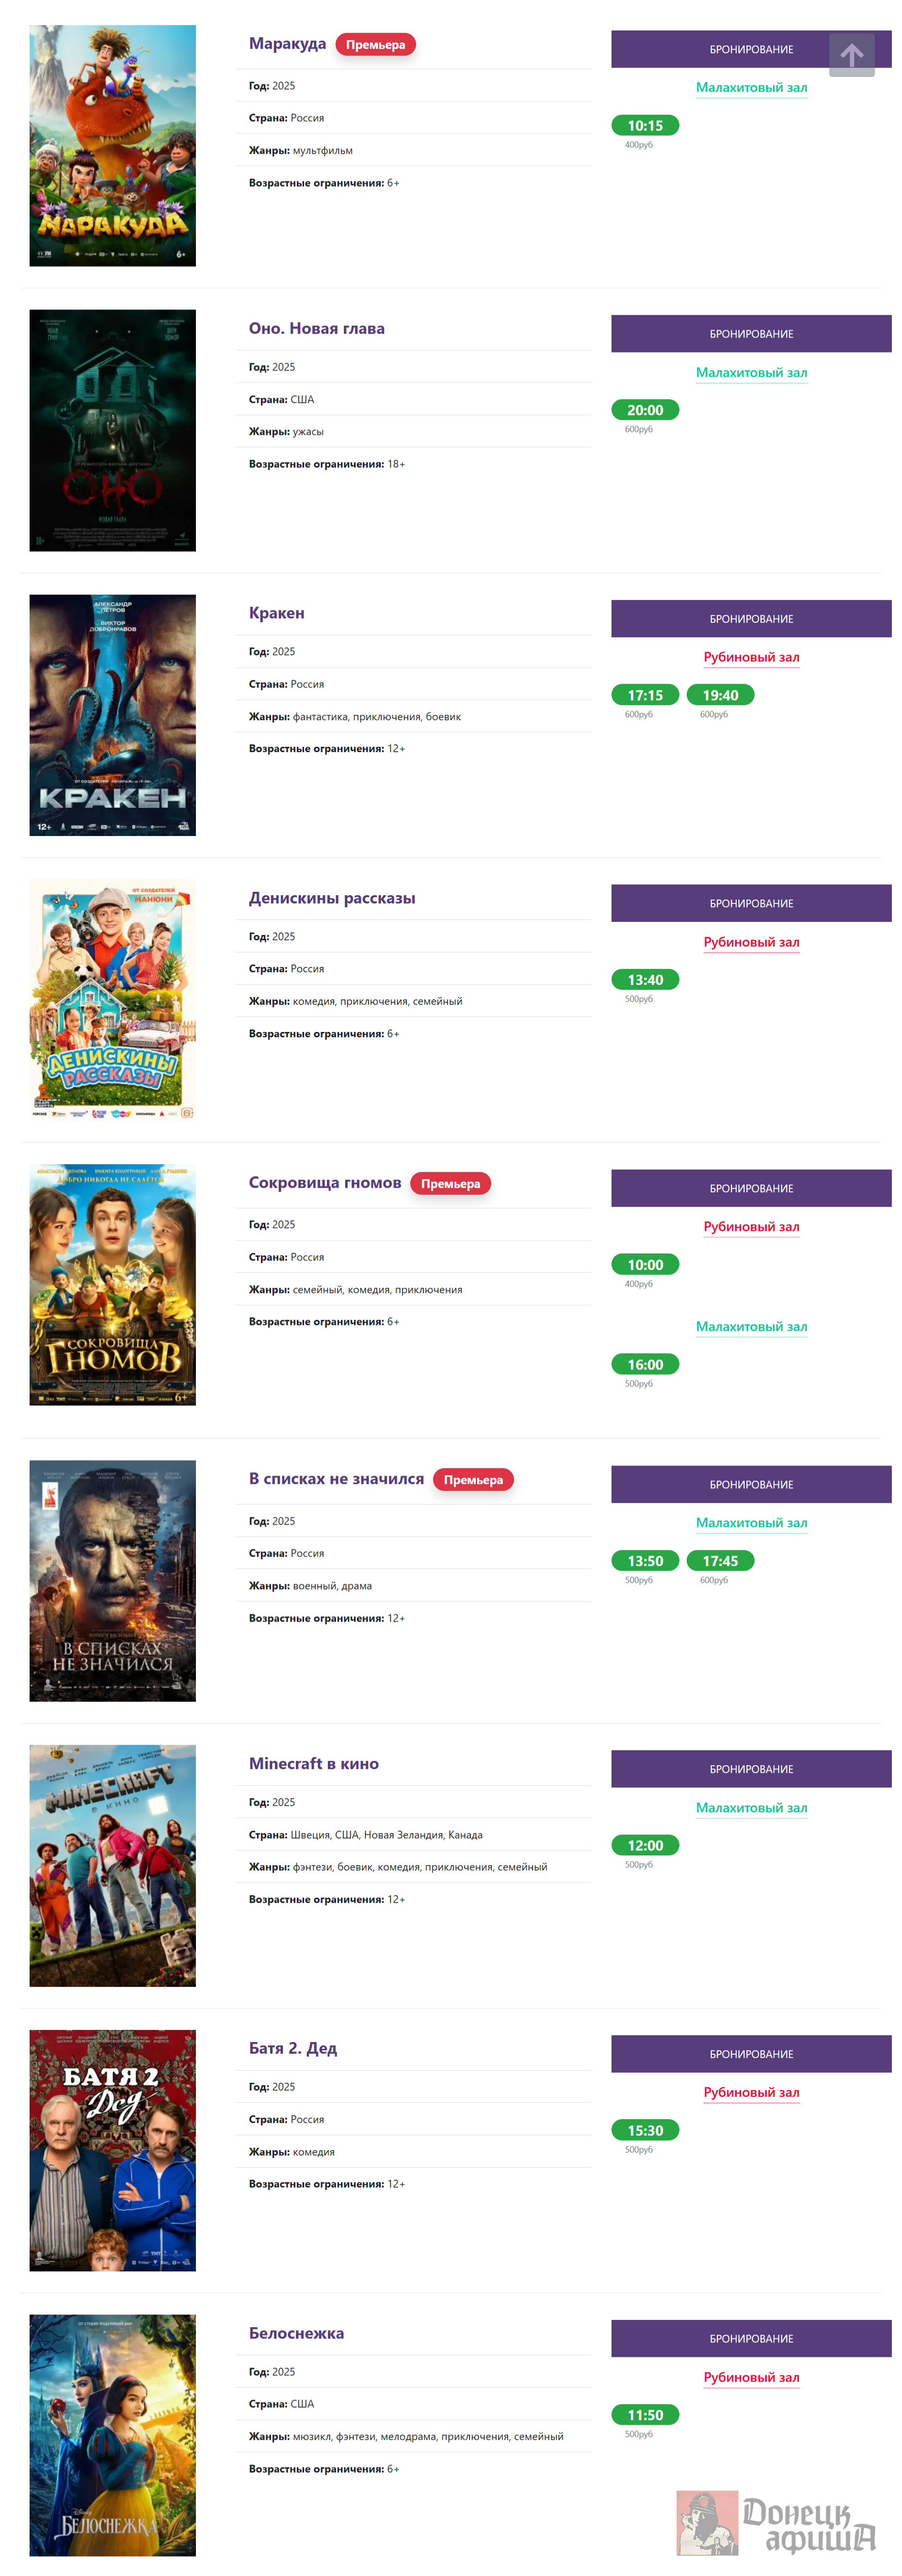Click the Донецк афиша logo
Image resolution: width=902 pixels, height=2576 pixels.
pyautogui.click(x=777, y=2523)
